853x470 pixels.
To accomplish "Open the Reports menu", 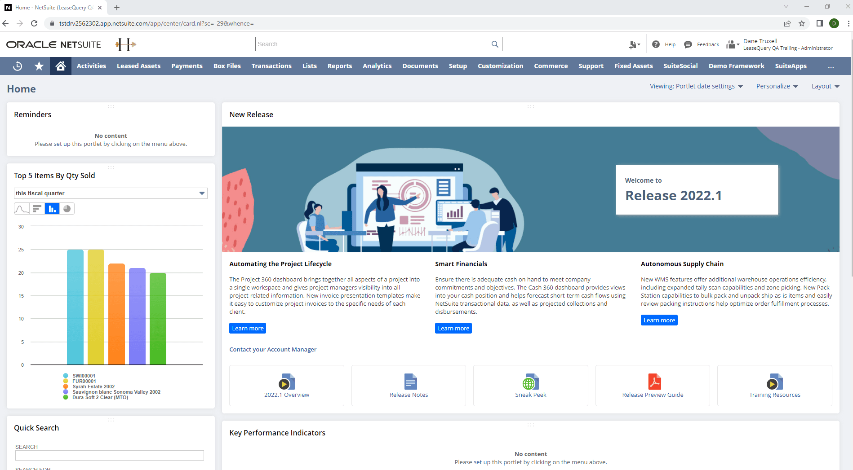I will [340, 66].
